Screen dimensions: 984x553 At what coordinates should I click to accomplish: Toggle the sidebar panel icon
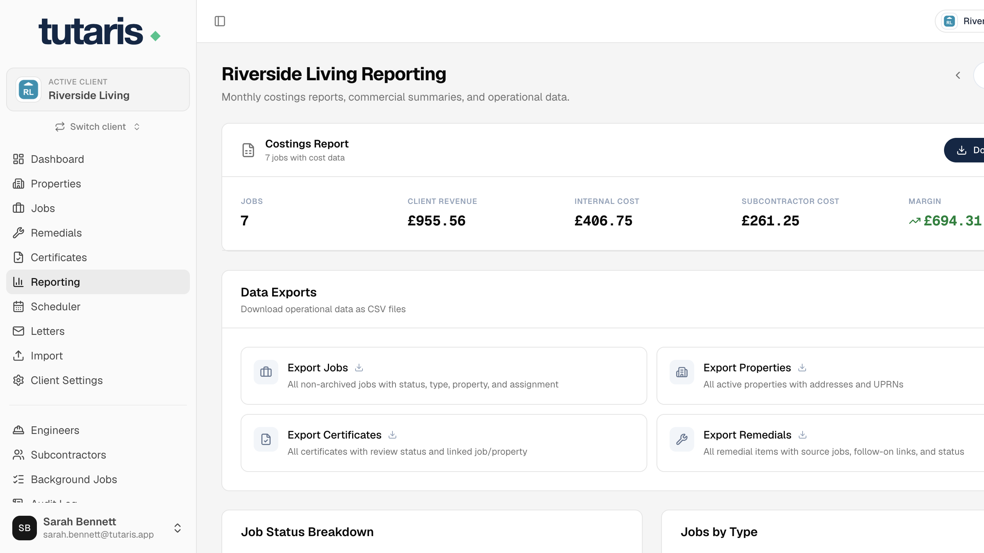tap(220, 21)
